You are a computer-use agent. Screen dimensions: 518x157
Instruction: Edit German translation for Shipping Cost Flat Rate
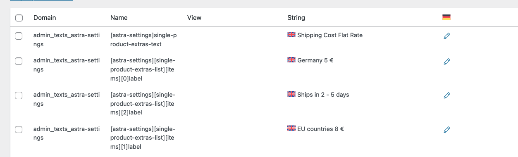click(x=446, y=36)
